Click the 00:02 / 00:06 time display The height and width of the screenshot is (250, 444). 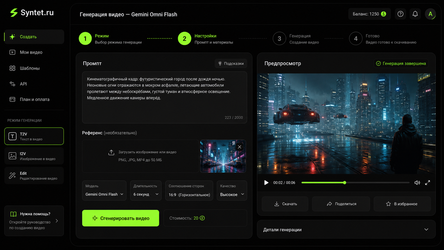(284, 183)
